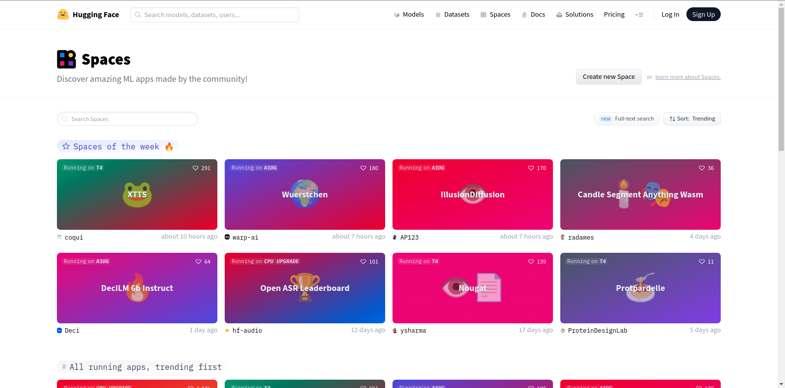Click the radames author avatar
Image resolution: width=785 pixels, height=388 pixels.
coord(563,237)
